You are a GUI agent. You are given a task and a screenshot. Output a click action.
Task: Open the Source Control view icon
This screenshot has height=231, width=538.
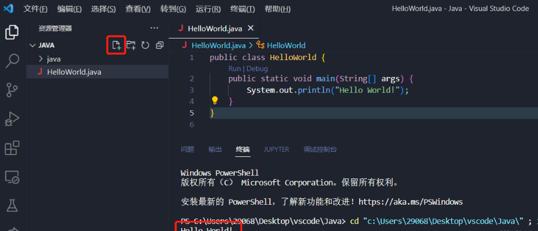click(12, 90)
